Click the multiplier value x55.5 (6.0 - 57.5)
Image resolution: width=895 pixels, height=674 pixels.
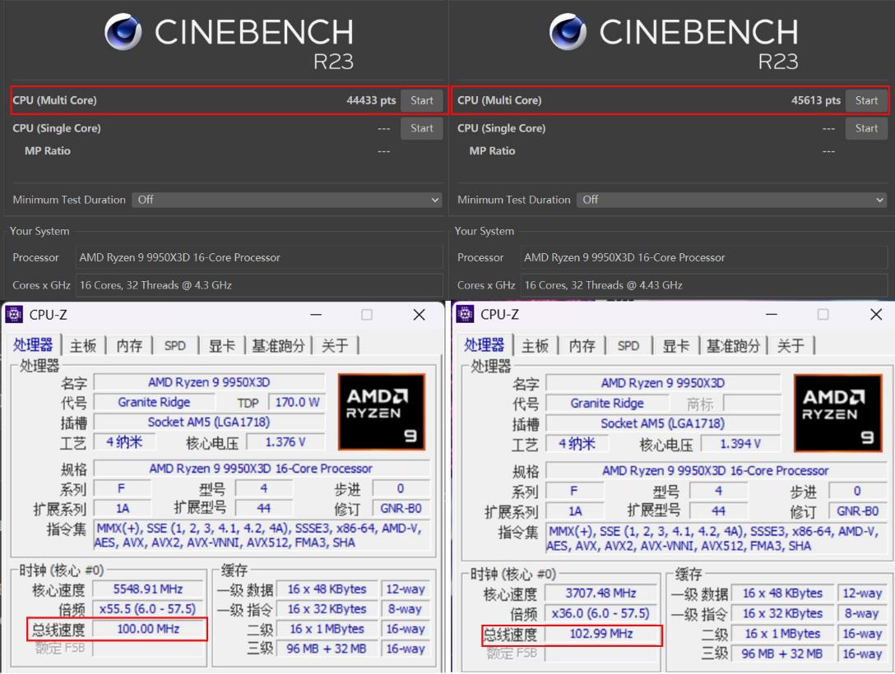click(x=148, y=609)
